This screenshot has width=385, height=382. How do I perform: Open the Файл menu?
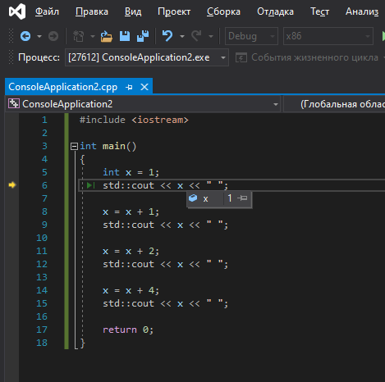coord(47,11)
